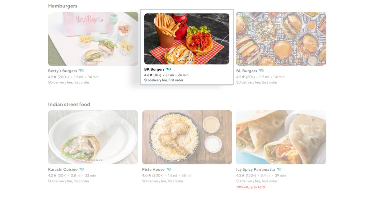Click the DashPass icon next to Pista House
The height and width of the screenshot is (197, 374).
tap(169, 169)
